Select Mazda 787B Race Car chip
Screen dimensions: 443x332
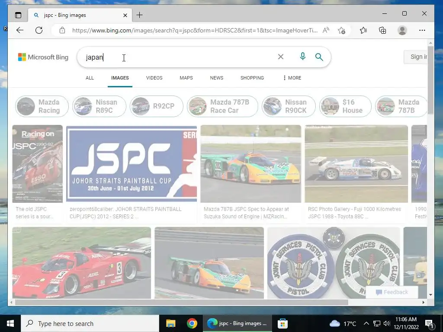point(222,106)
